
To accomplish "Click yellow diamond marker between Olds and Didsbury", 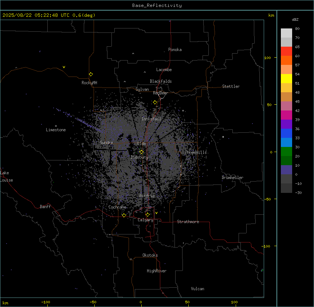I will [141, 152].
